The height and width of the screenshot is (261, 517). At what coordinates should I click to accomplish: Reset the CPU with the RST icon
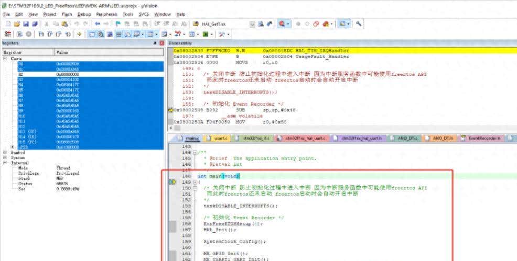pos(7,34)
